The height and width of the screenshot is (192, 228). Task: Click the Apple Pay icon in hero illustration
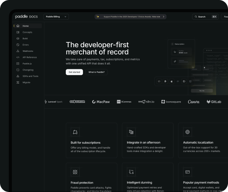(172, 82)
